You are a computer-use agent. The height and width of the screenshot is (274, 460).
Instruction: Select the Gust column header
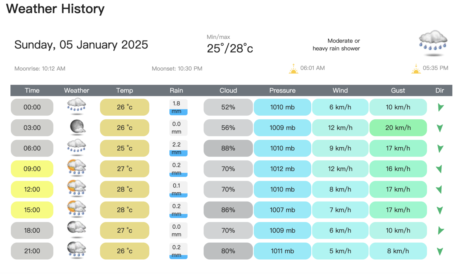[398, 90]
